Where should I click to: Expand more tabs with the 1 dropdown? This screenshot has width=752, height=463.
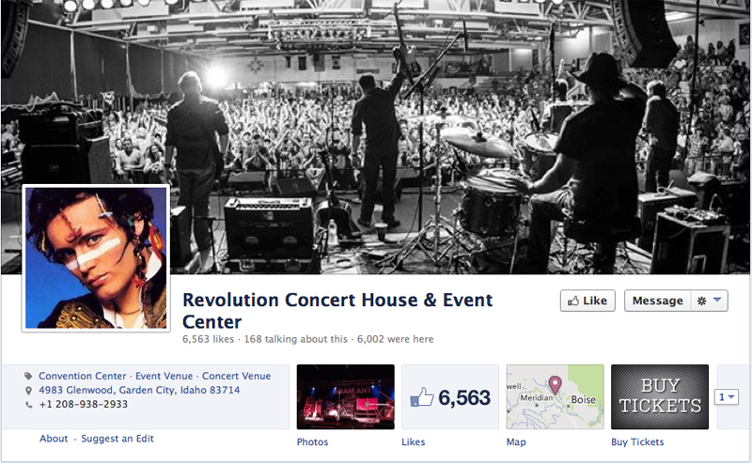726,397
